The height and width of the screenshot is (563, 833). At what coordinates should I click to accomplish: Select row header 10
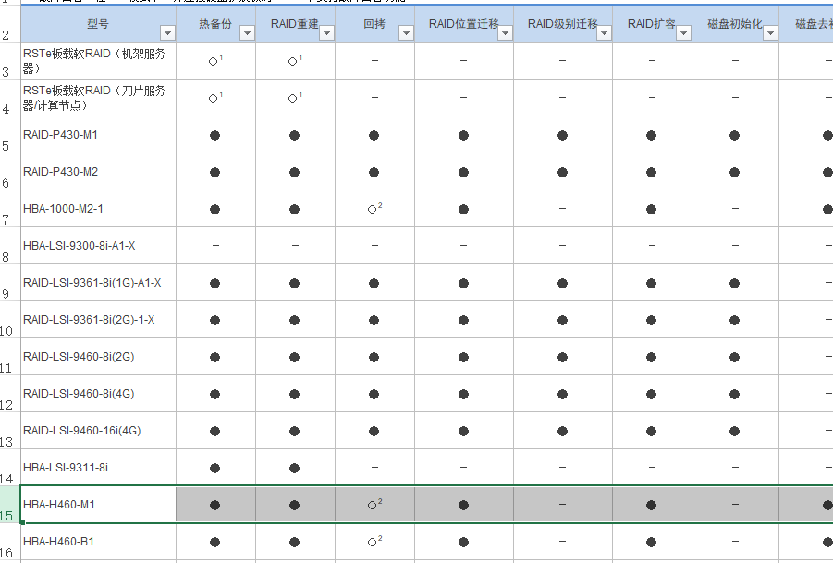[9, 320]
